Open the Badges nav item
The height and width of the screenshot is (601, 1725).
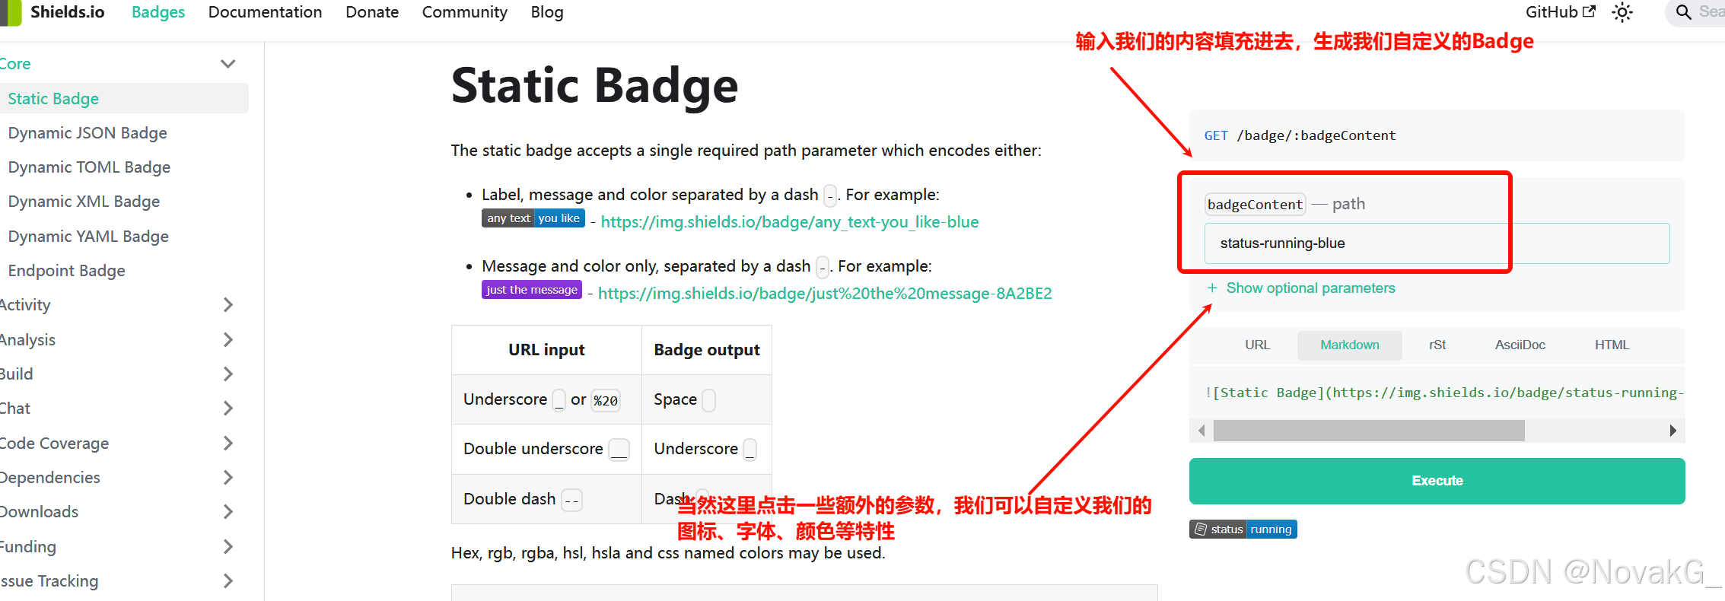pos(158,12)
